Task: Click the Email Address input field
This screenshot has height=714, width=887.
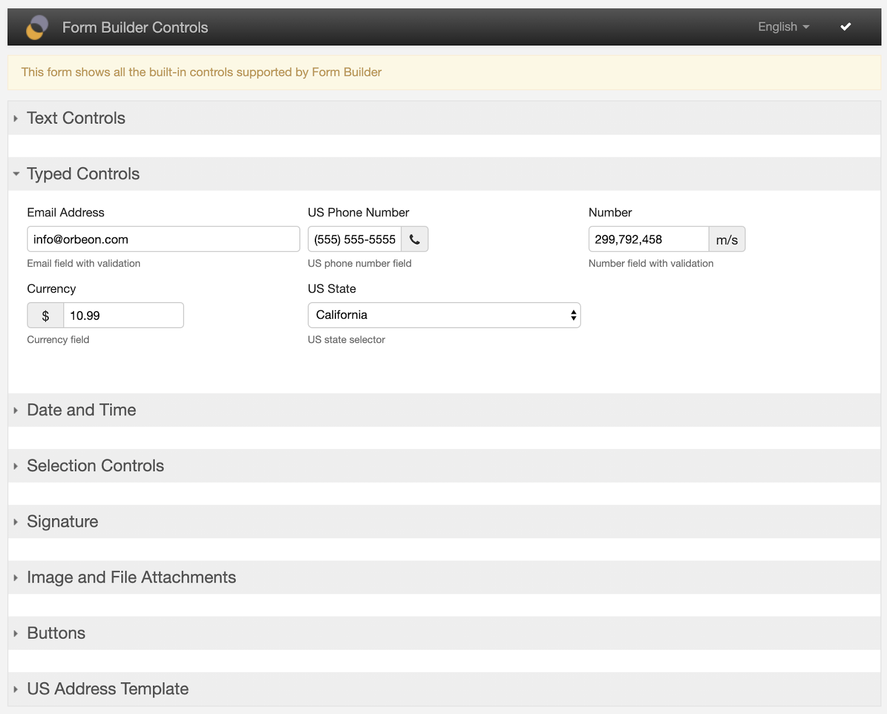Action: coord(163,239)
